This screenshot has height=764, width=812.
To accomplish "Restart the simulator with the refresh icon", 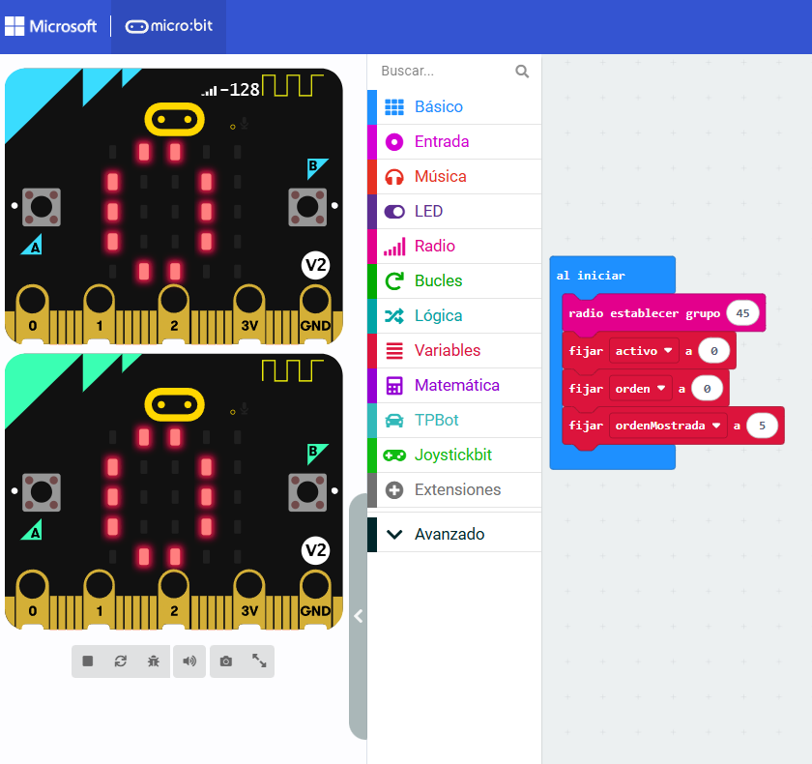I will pos(121,661).
